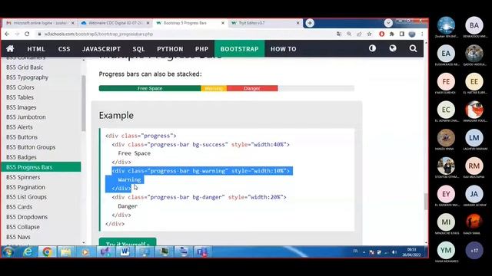This screenshot has height=276, width=492.
Task: Open the extensions puzzle piece icon
Action: (x=391, y=34)
